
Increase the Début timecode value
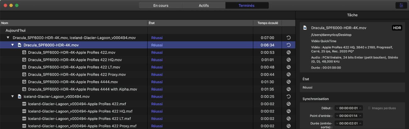coord(361,108)
